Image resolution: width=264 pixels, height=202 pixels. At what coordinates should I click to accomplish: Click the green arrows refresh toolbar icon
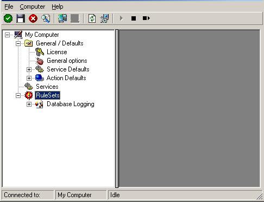tap(92, 18)
